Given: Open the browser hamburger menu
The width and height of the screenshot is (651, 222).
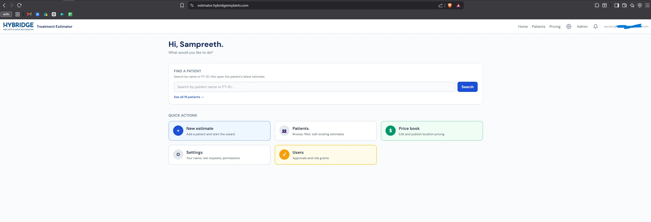Looking at the screenshot, I should [647, 5].
